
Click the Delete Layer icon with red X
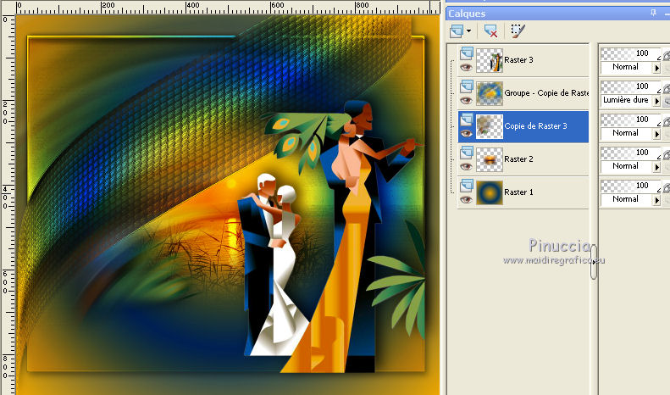pyautogui.click(x=490, y=31)
